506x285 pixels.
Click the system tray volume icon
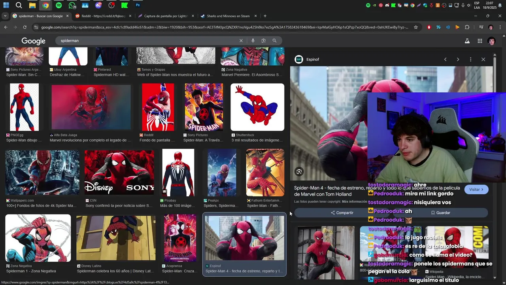pyautogui.click(x=469, y=5)
